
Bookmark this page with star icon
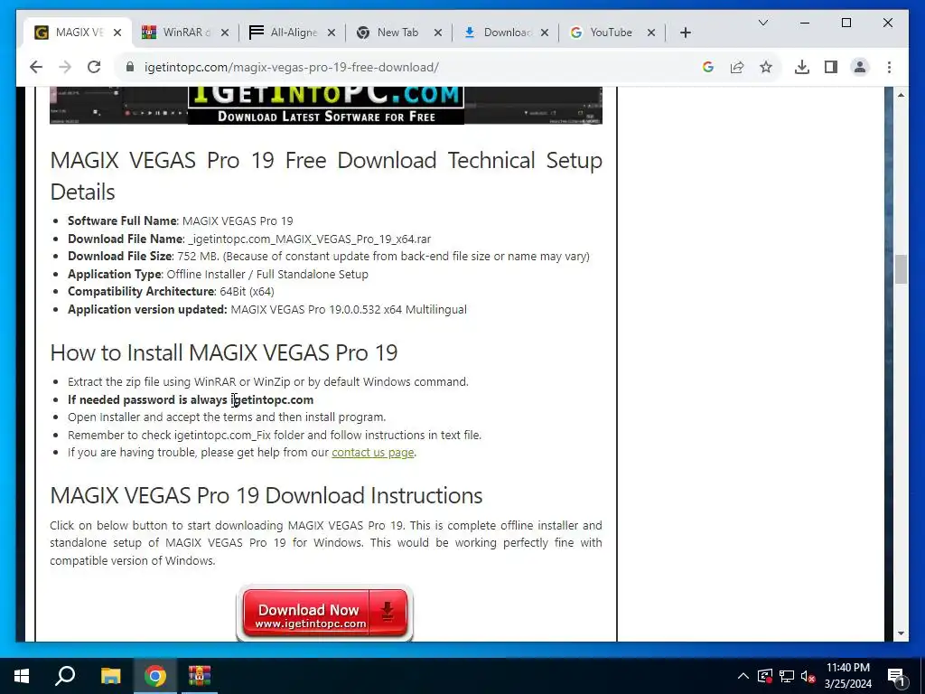click(x=766, y=67)
